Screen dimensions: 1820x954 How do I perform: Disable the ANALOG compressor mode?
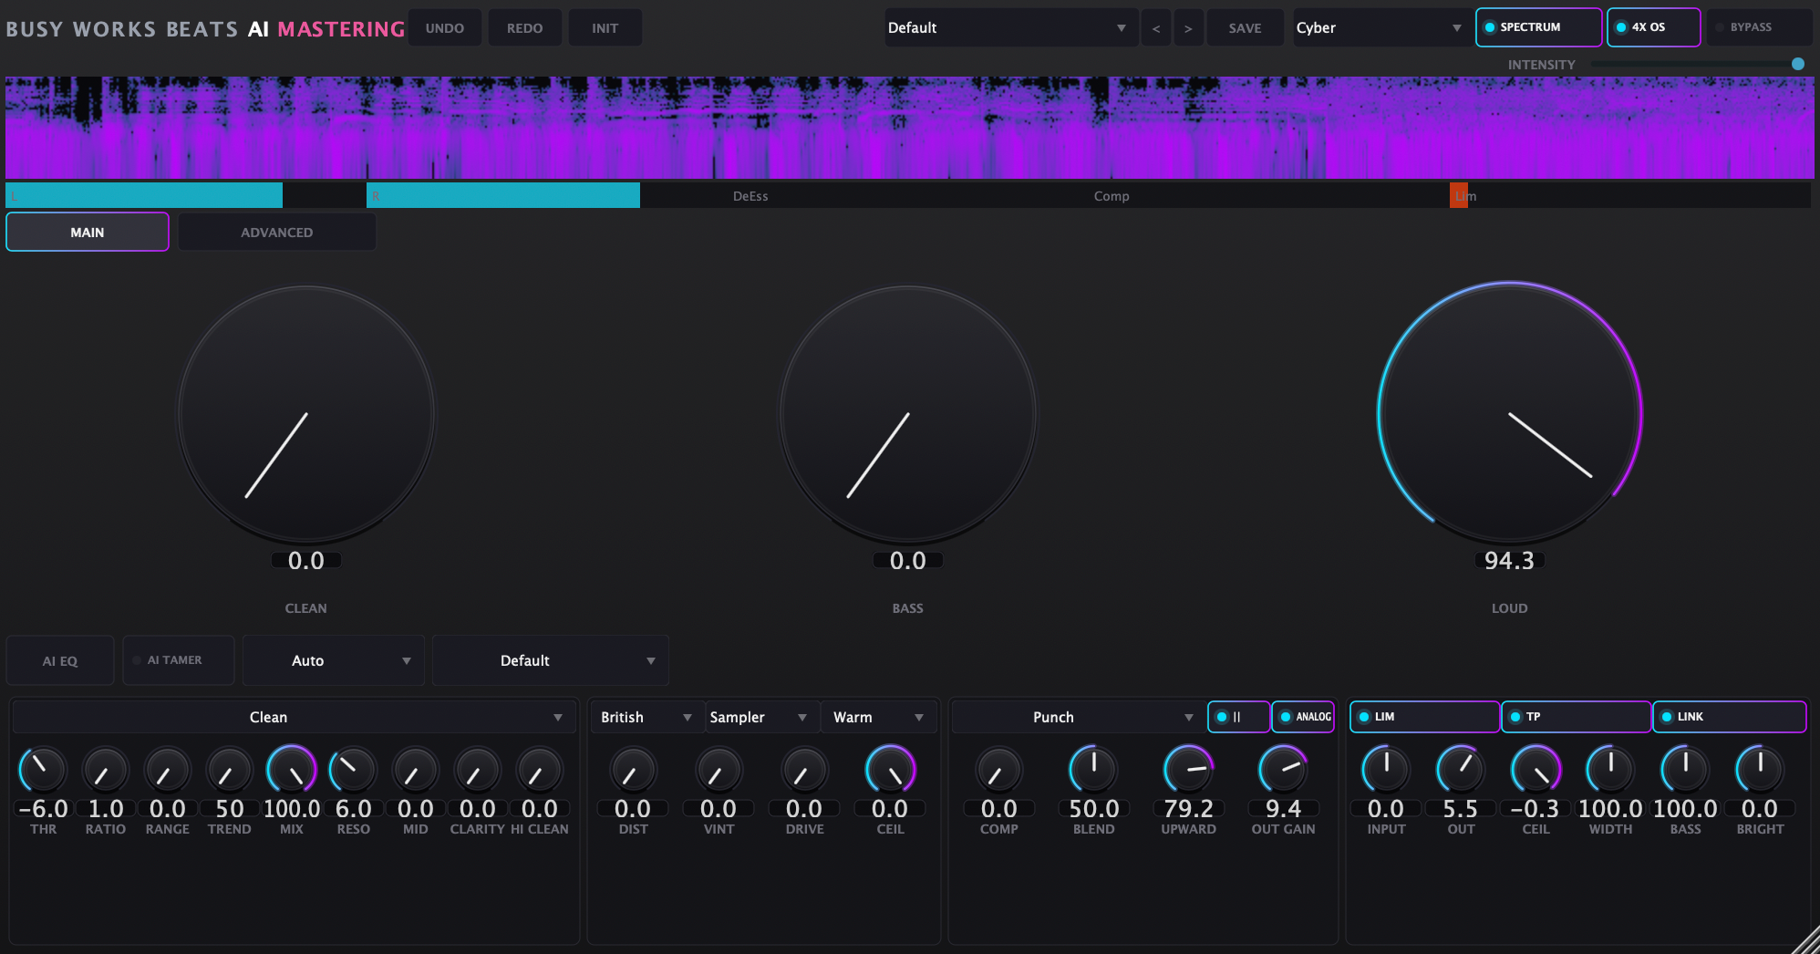[x=1303, y=717]
